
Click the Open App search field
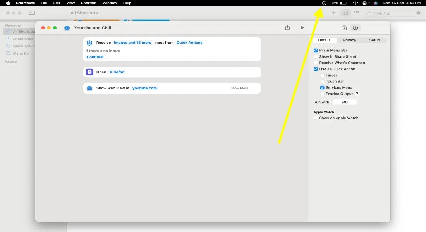(x=393, y=13)
